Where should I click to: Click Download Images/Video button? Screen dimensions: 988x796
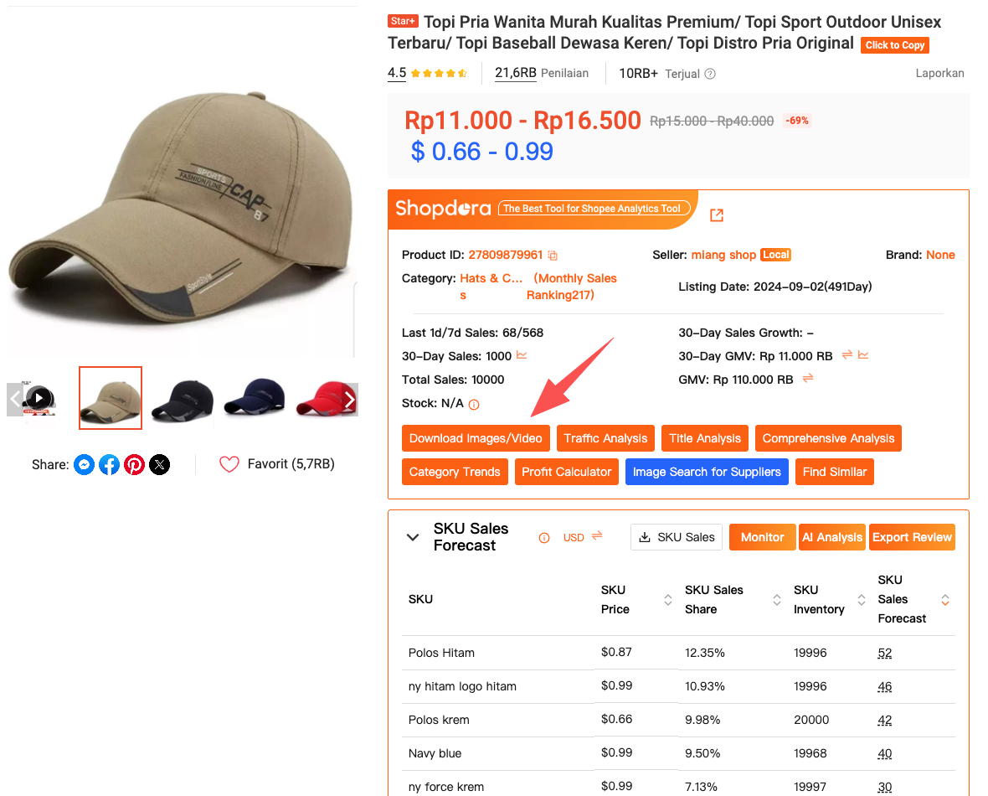click(x=476, y=438)
